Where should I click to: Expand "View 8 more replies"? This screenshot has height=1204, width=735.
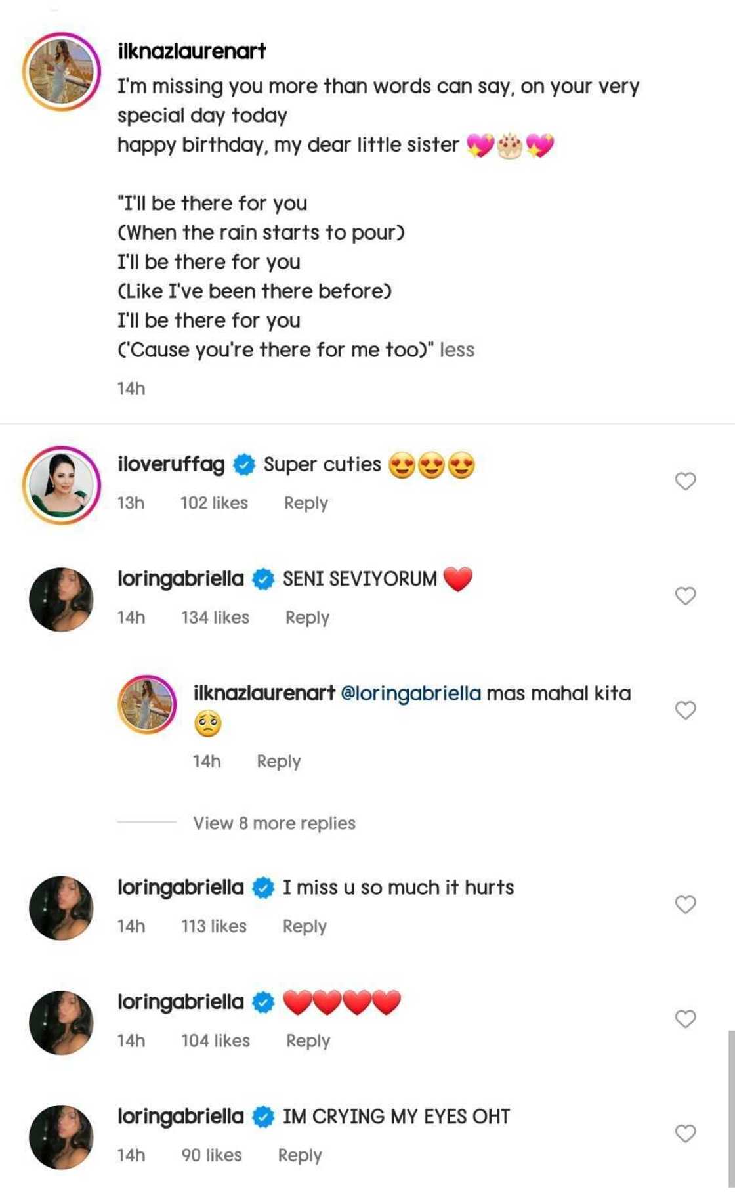pyautogui.click(x=274, y=823)
